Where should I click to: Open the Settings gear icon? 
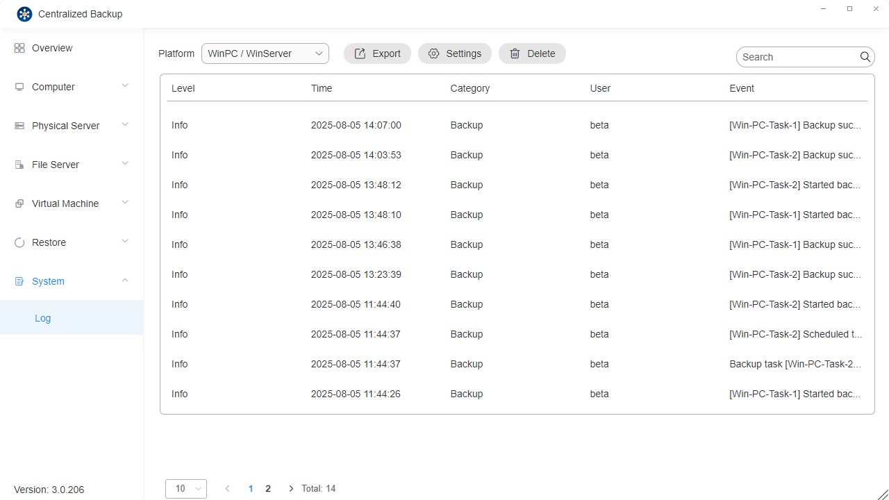pos(433,53)
